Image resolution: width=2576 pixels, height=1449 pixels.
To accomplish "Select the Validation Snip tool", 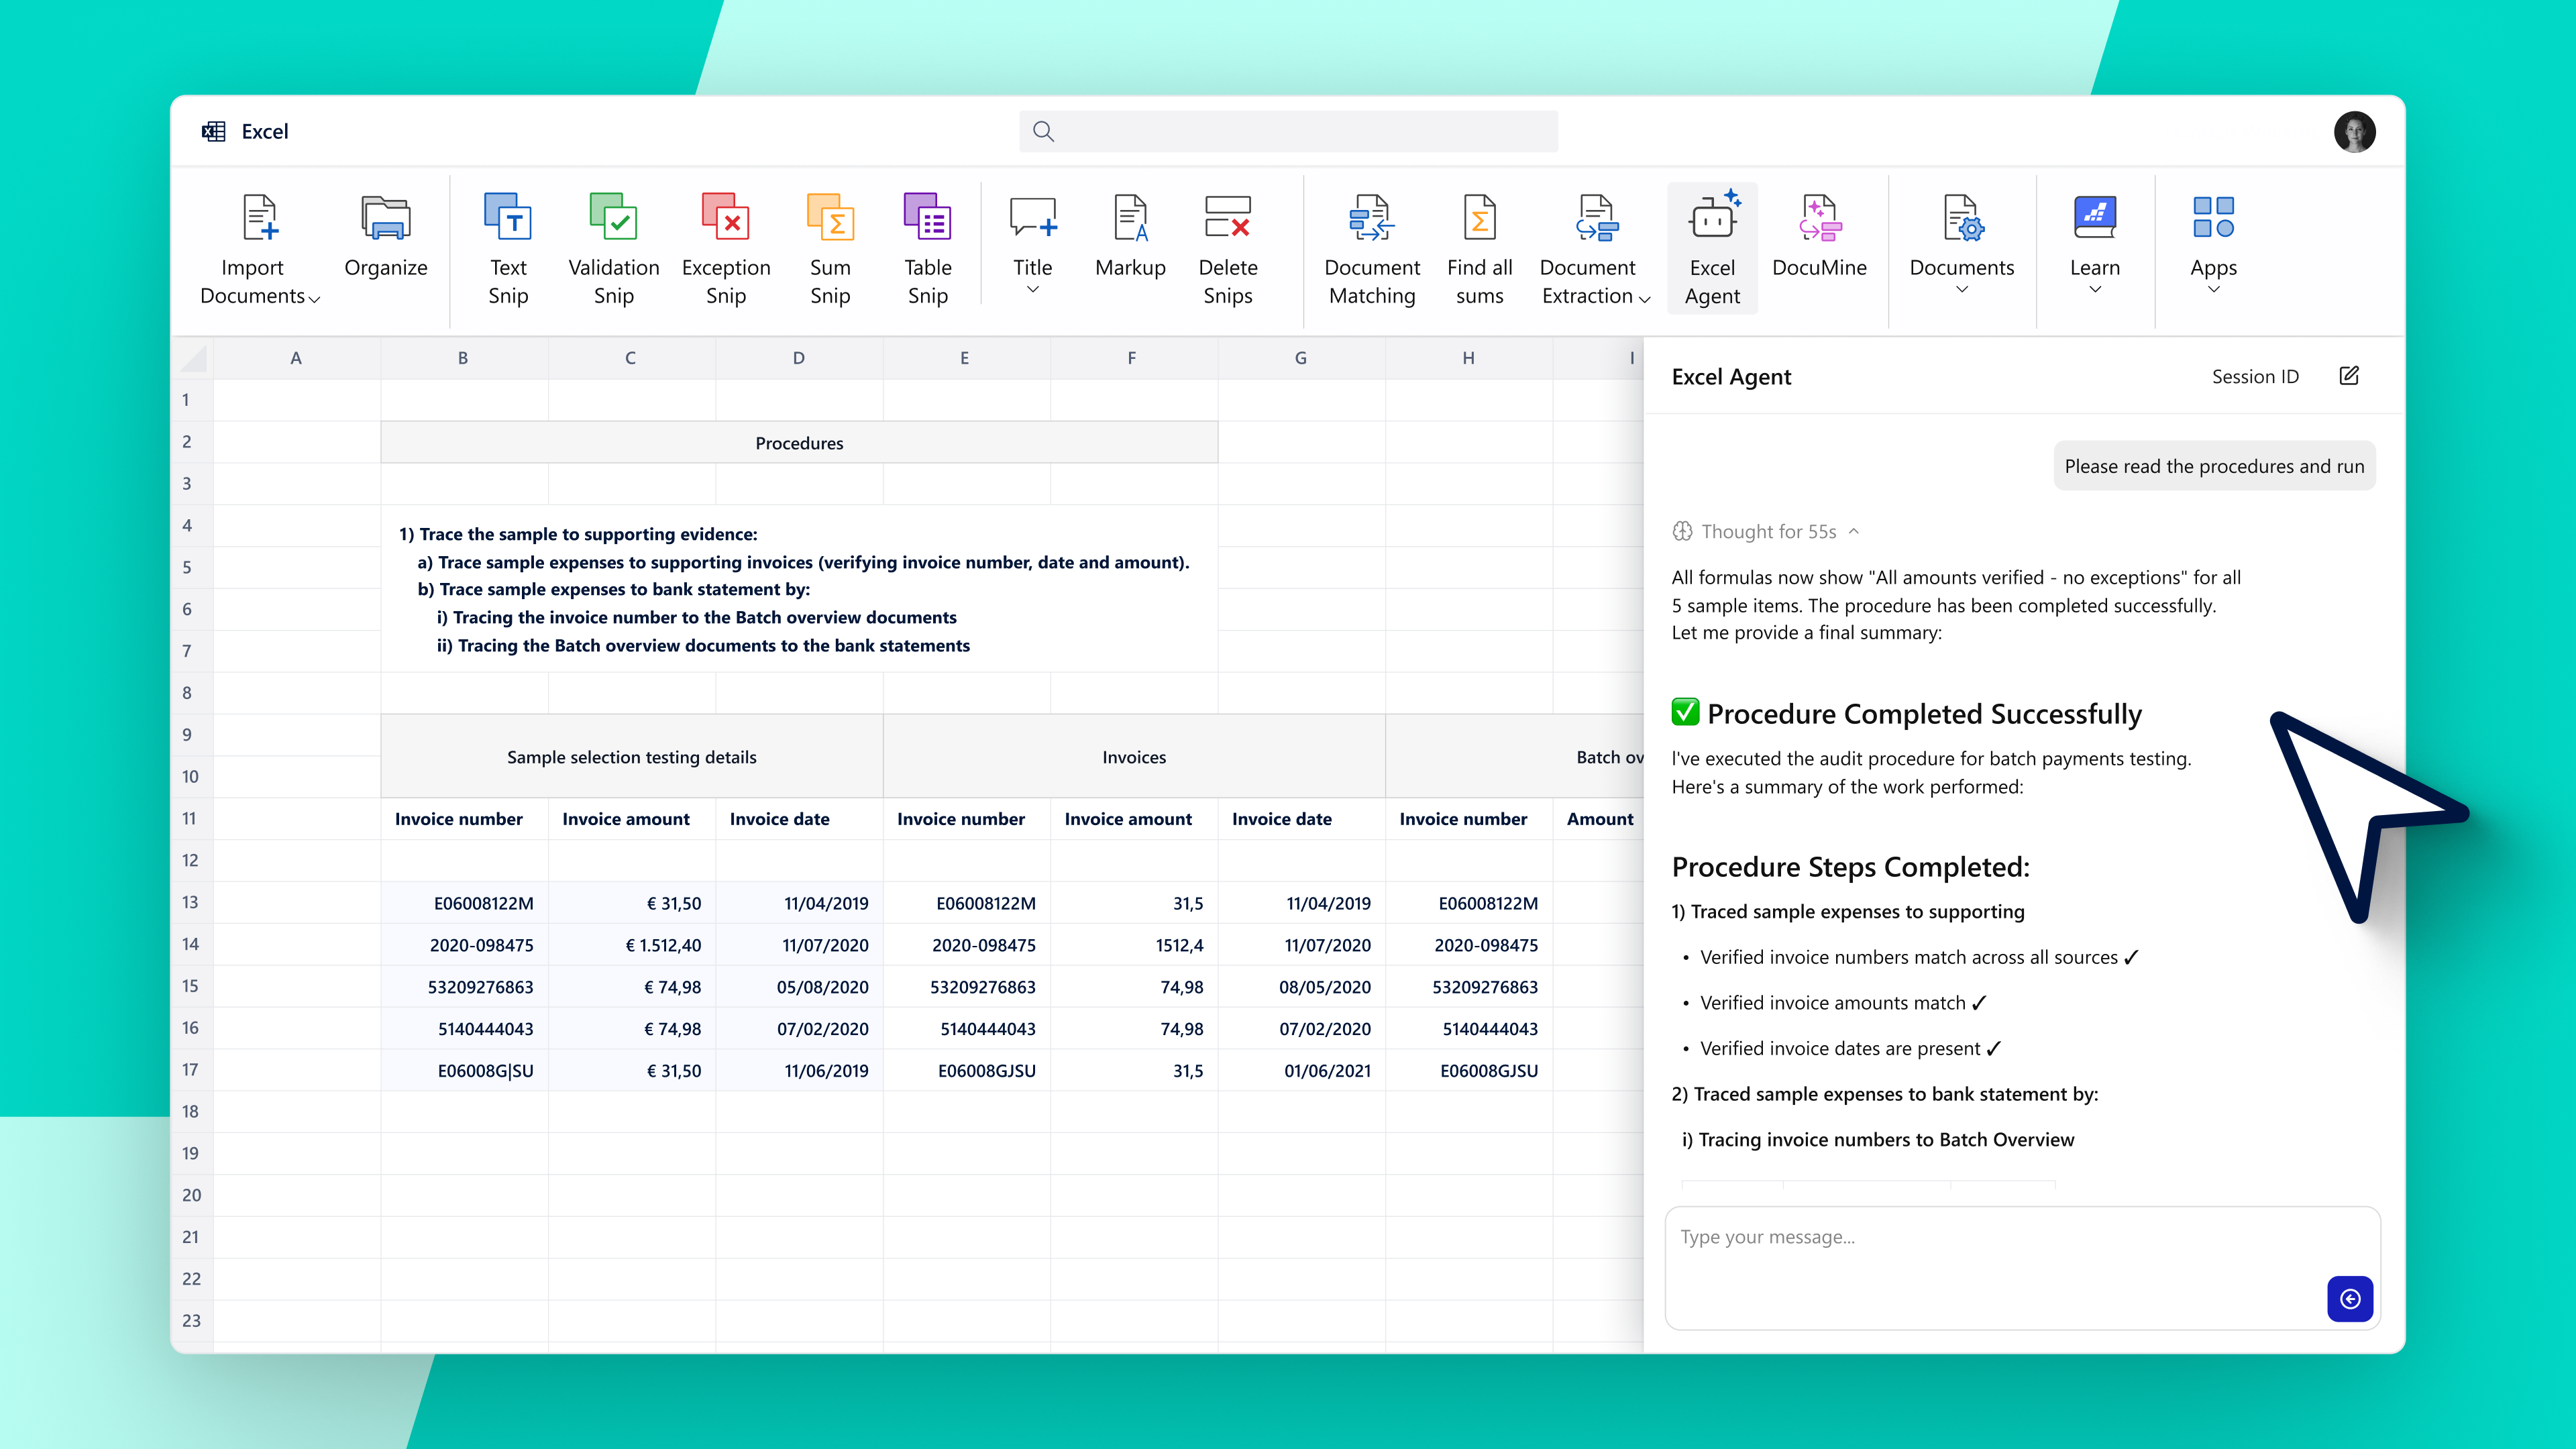I will (613, 249).
